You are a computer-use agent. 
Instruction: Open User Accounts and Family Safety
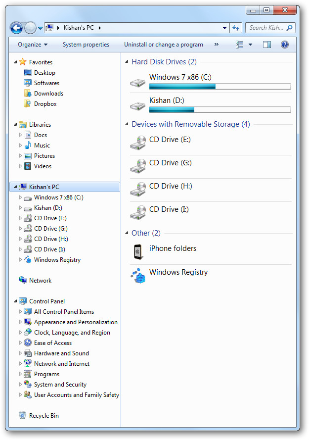(77, 395)
